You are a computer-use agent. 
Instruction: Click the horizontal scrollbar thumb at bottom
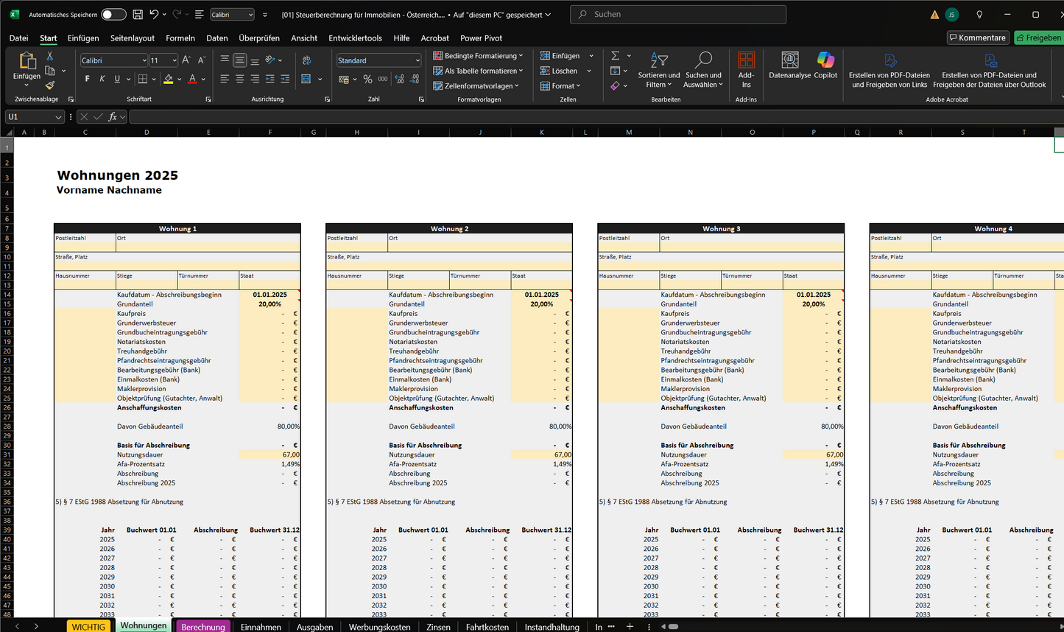(673, 626)
